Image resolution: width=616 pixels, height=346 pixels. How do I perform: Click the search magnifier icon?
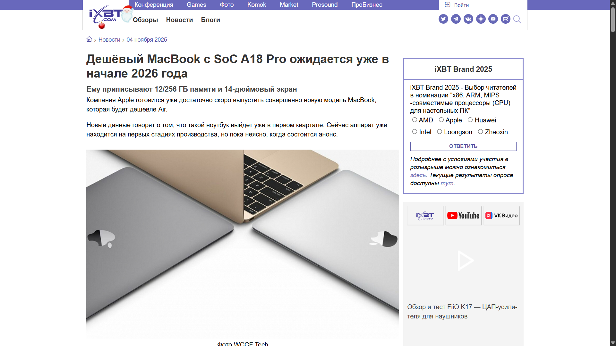[517, 20]
